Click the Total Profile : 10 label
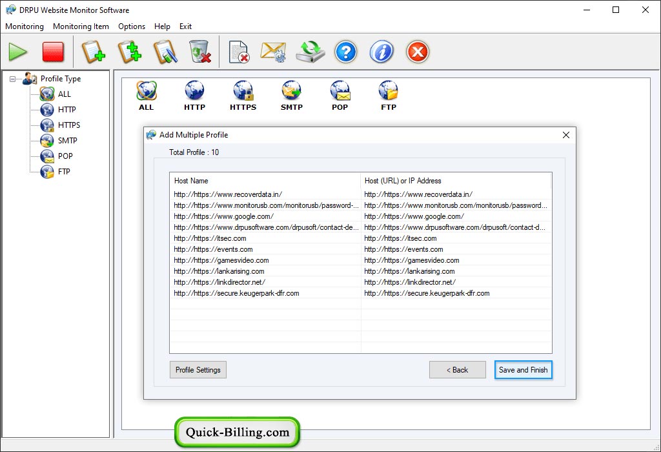The image size is (661, 452). [194, 152]
